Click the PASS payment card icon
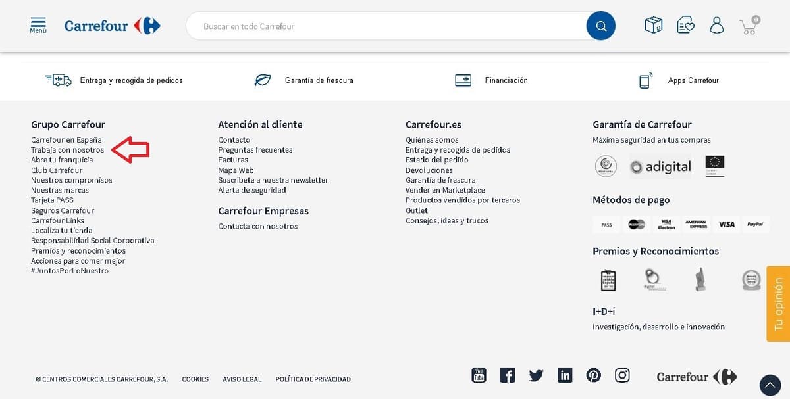The width and height of the screenshot is (790, 399). pyautogui.click(x=606, y=224)
